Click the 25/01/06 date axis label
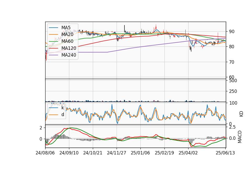Image resolution: width=251 pixels, height=180 pixels. point(140,153)
